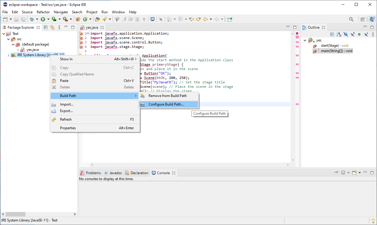Toggle Link with Editor in Package Explorer
The width and height of the screenshot is (377, 225).
click(x=52, y=27)
